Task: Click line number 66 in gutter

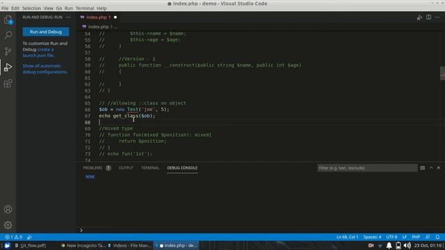Action: point(88,110)
